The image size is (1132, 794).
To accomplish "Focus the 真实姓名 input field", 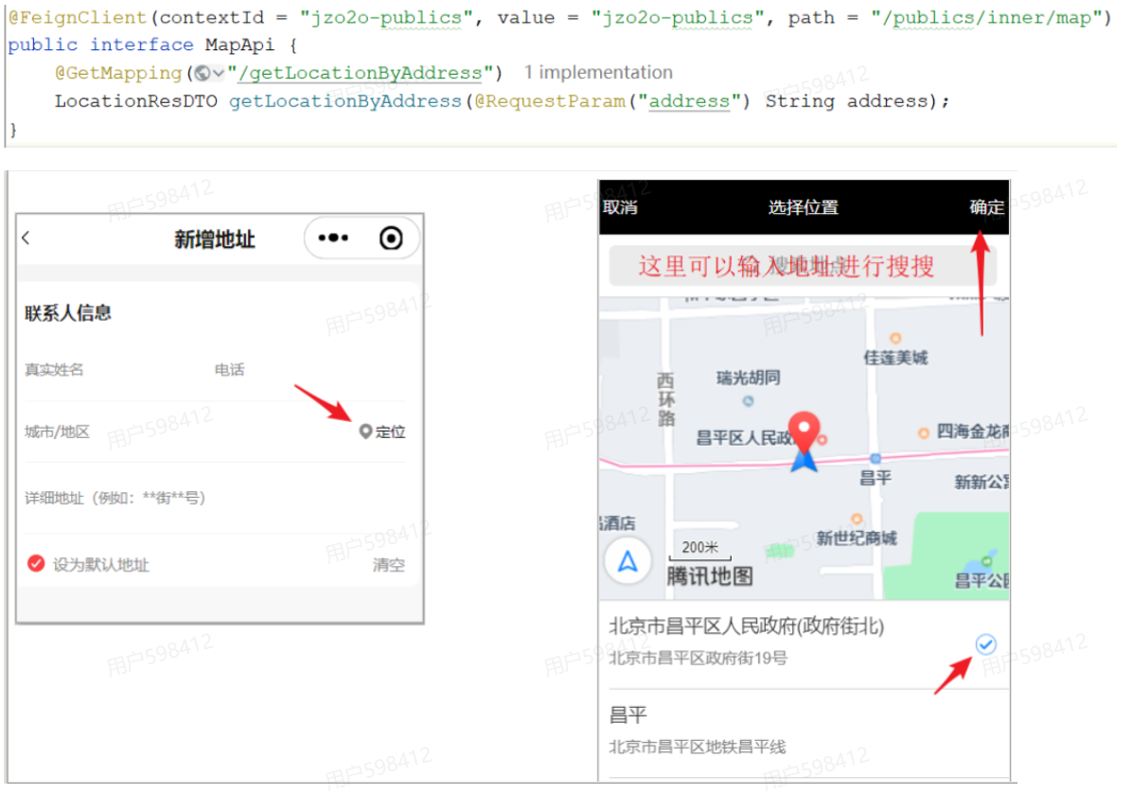I will (54, 370).
